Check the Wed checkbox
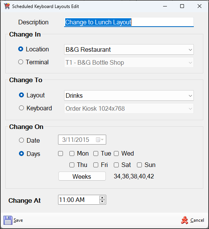Viewport: 209px width, 229px height. 116,154
